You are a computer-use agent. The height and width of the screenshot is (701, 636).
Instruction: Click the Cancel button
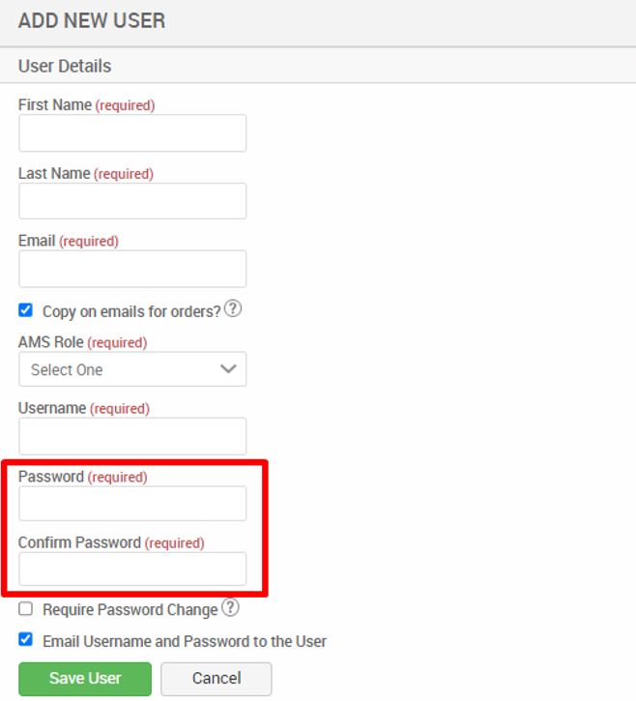pyautogui.click(x=217, y=679)
